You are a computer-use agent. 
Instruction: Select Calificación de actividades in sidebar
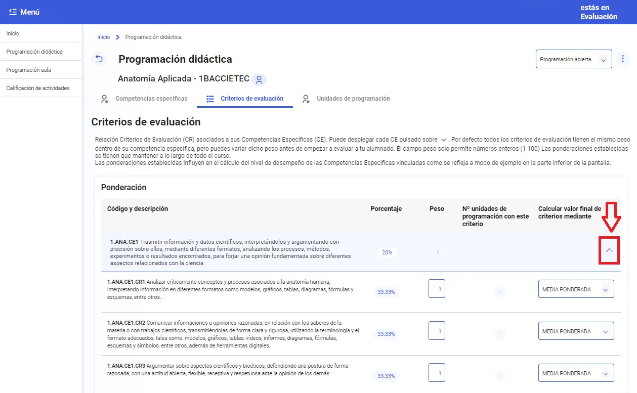38,88
